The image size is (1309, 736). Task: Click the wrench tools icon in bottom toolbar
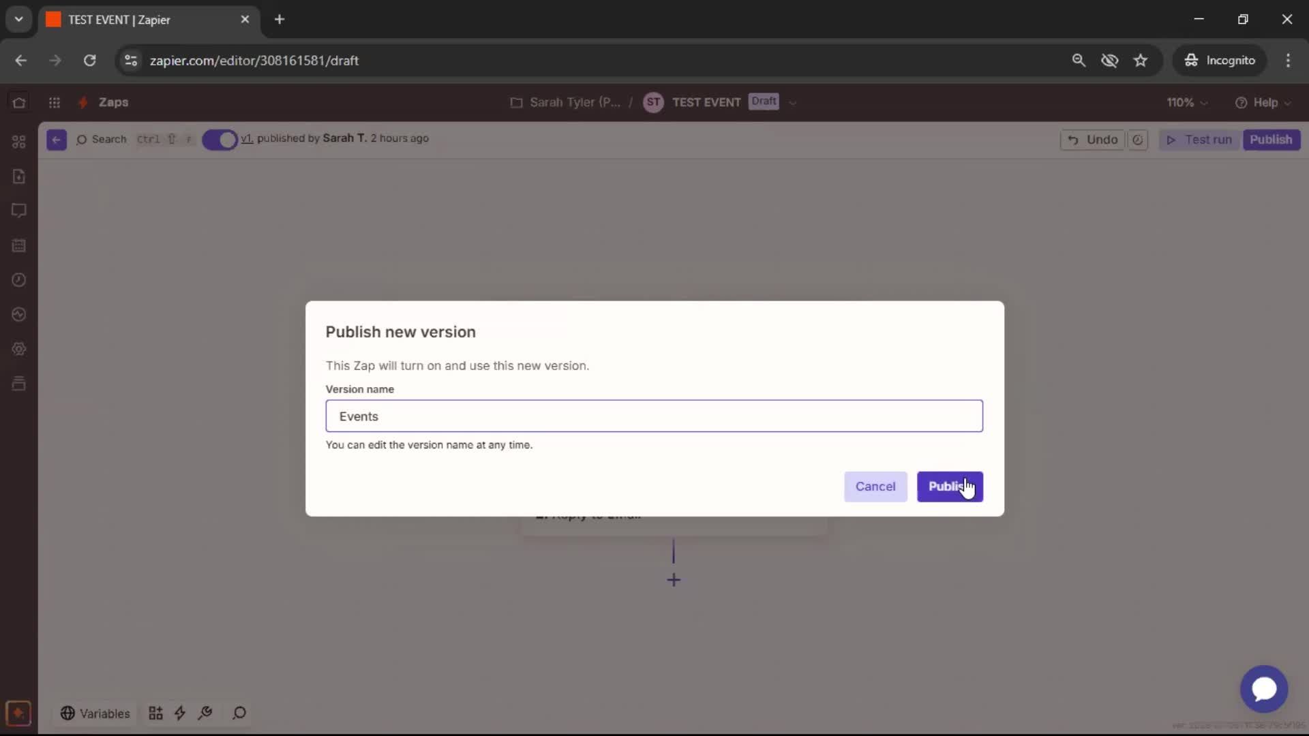(x=205, y=713)
